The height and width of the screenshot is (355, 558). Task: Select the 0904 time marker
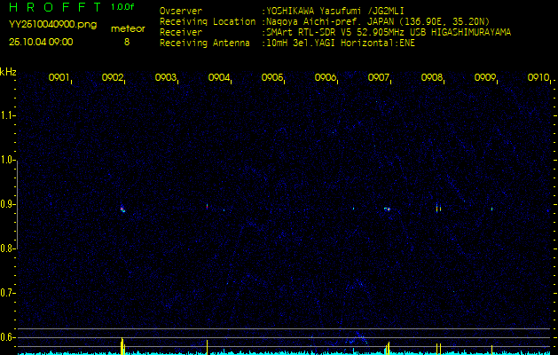[219, 78]
